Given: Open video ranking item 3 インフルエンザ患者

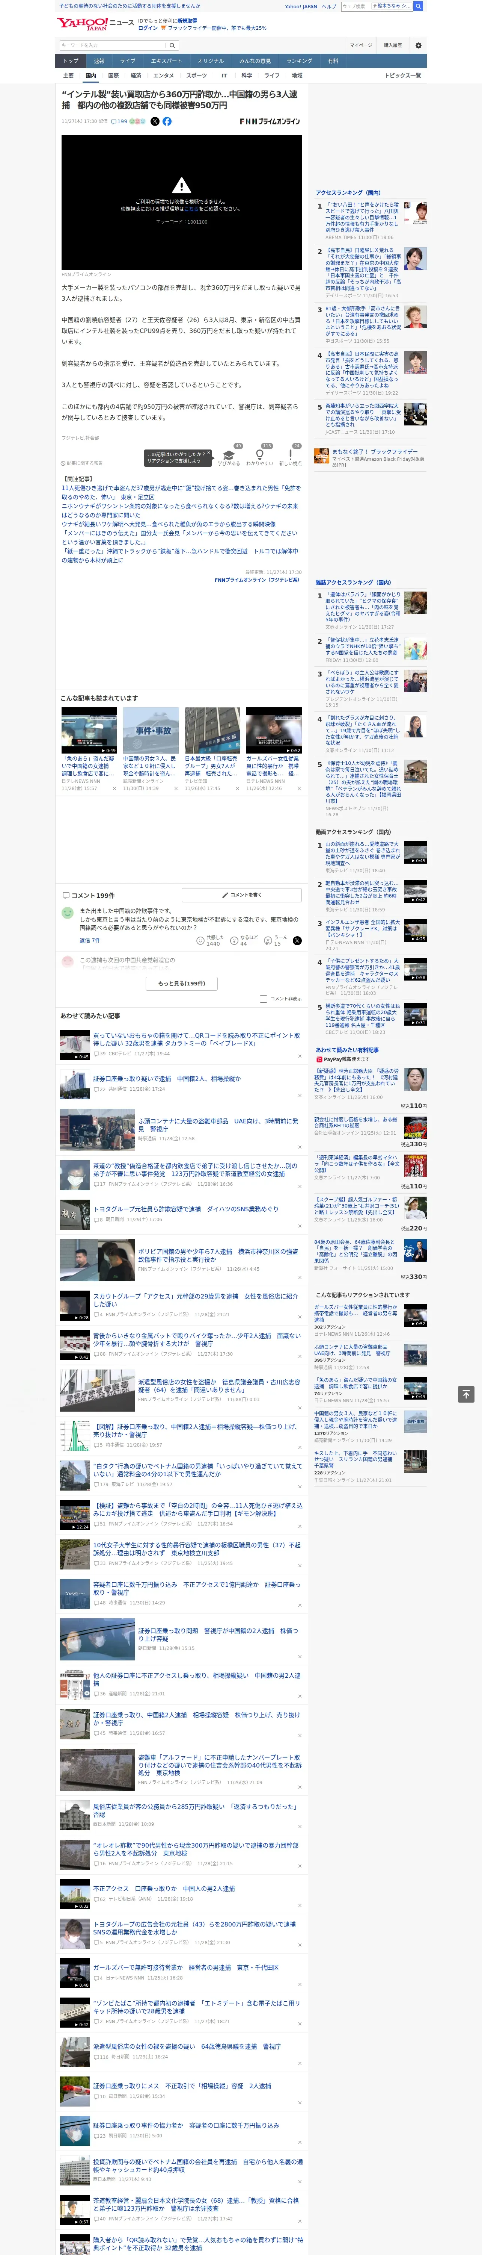Looking at the screenshot, I should [363, 929].
